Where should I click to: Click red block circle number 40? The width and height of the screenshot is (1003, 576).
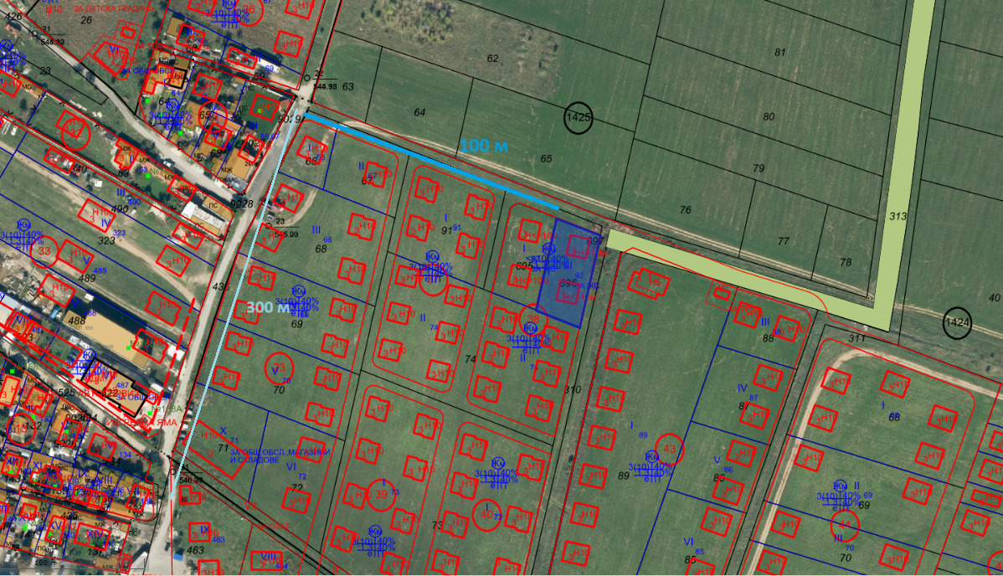(x=486, y=512)
